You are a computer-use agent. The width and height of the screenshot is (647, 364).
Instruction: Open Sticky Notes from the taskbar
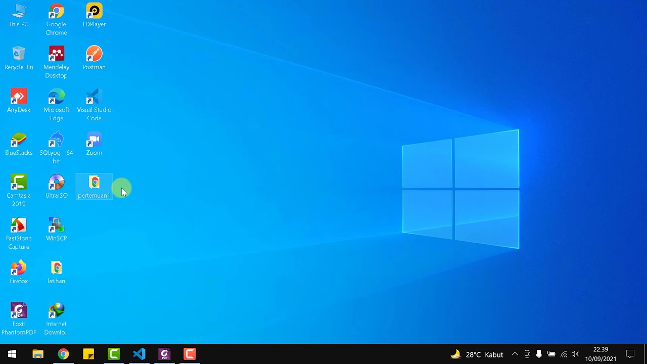[88, 354]
